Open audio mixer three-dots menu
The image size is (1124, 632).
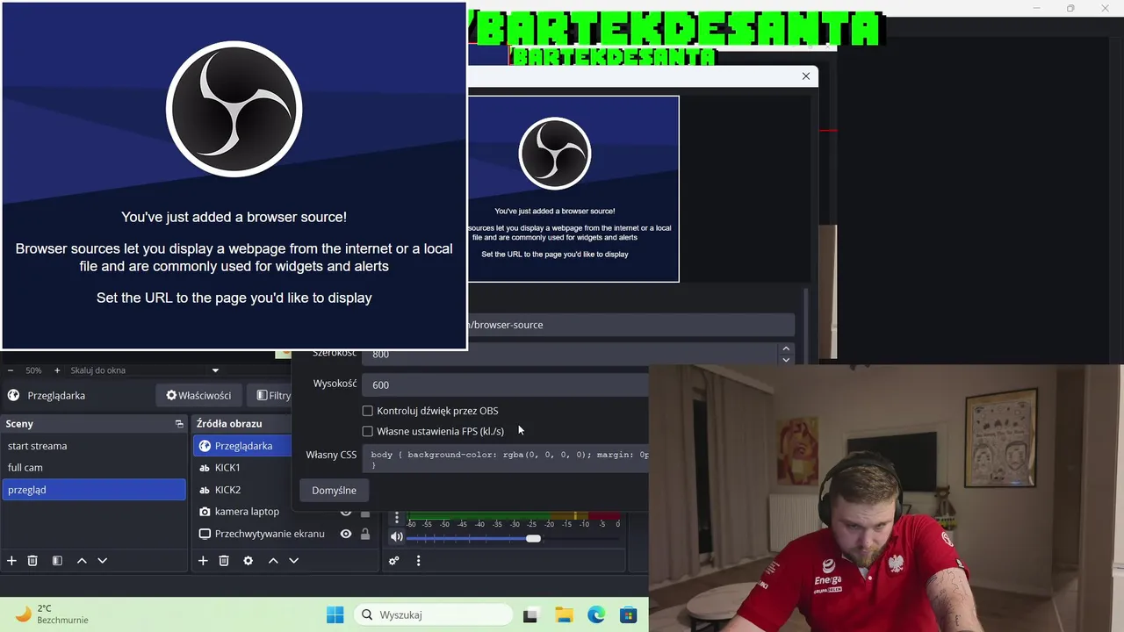[418, 560]
